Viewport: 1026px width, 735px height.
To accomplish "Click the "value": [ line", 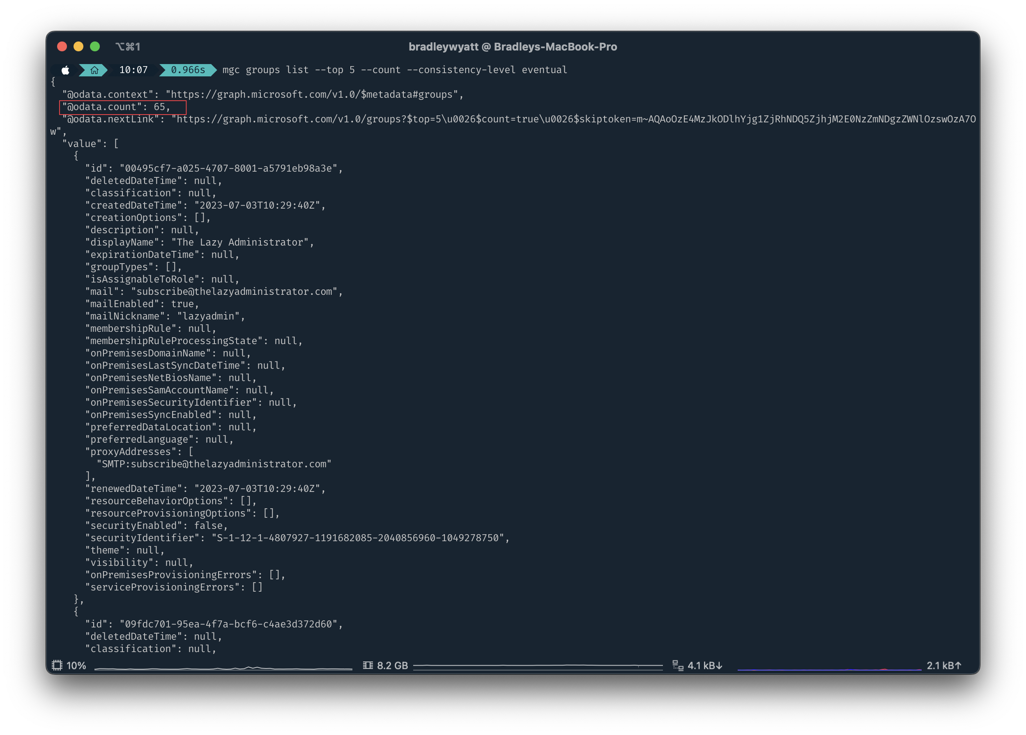I will click(90, 144).
